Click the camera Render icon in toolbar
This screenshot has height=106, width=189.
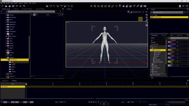[145, 6]
